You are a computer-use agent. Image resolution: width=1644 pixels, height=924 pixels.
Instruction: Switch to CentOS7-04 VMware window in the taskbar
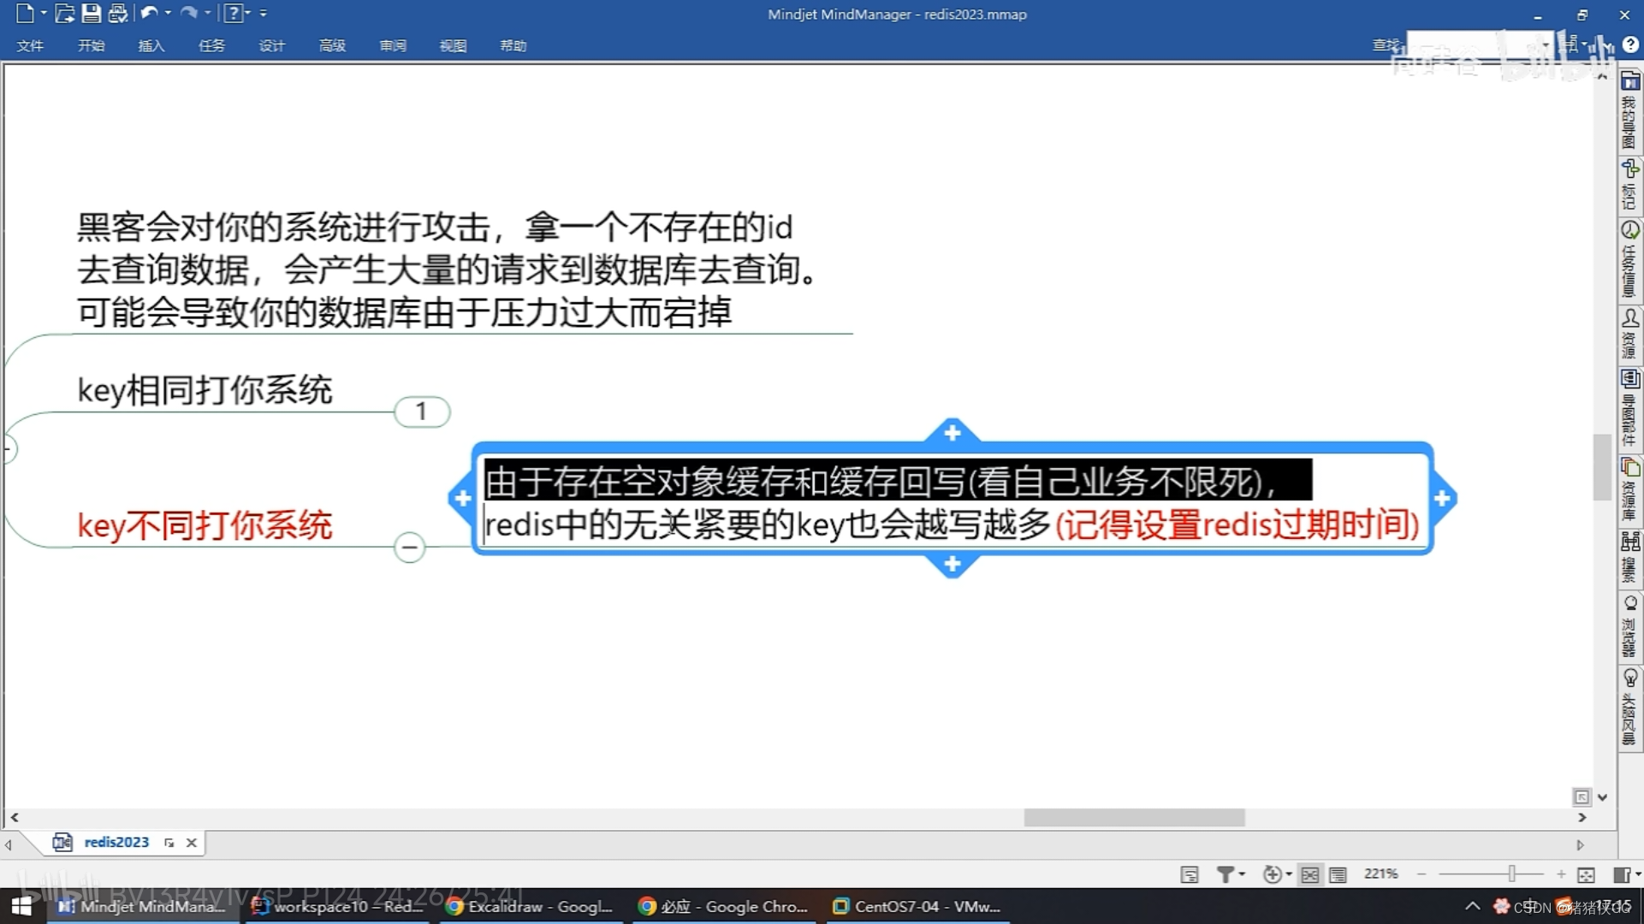tap(917, 906)
